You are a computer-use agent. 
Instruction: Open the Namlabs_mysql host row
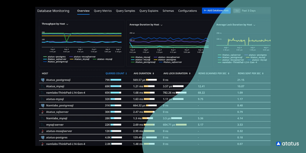155,118
